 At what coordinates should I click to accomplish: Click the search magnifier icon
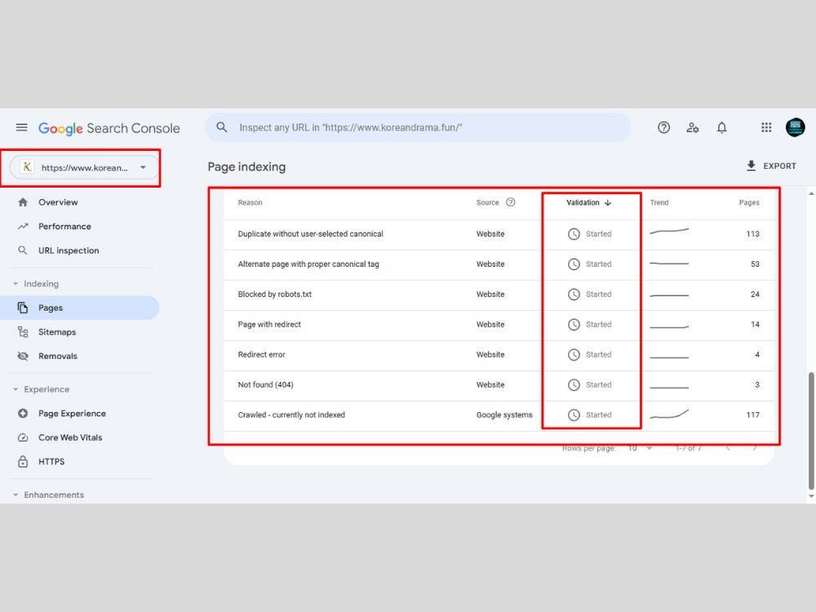point(222,127)
